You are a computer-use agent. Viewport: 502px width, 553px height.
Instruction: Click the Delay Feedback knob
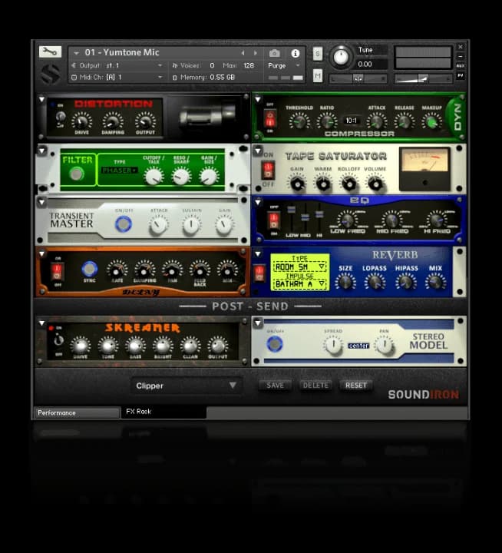point(200,271)
